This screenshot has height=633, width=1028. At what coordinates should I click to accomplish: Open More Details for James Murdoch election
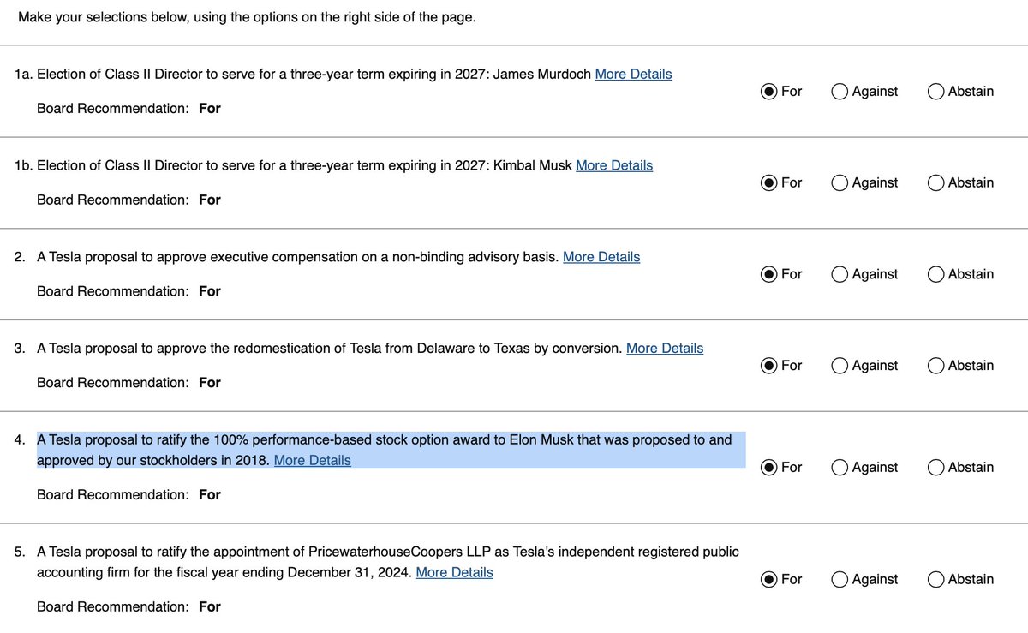(x=633, y=74)
